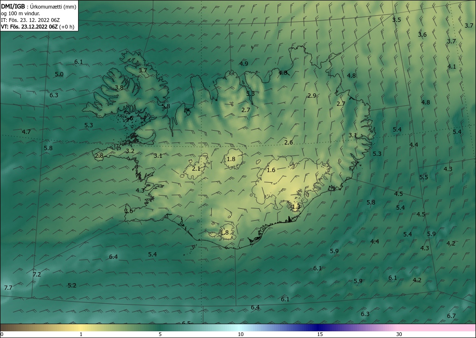Click the 4.7 value on the map
The width and height of the screenshot is (476, 338).
point(26,132)
